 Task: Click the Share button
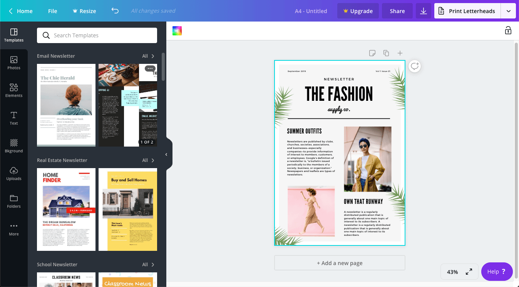(x=397, y=11)
